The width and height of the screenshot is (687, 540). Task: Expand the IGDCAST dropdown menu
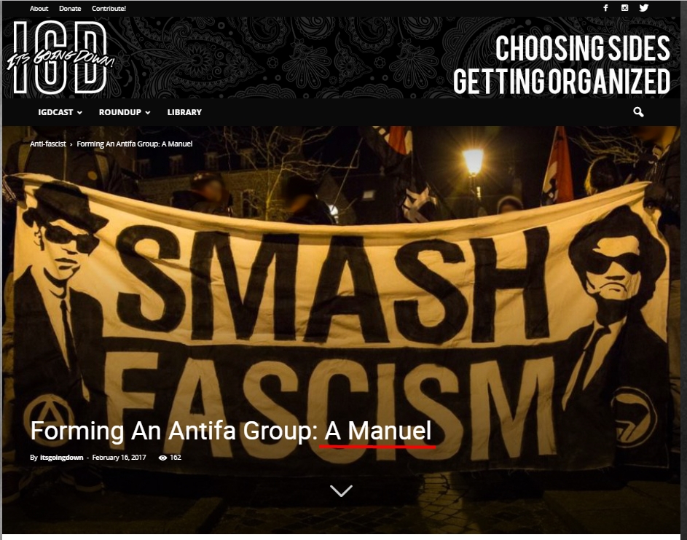[60, 112]
